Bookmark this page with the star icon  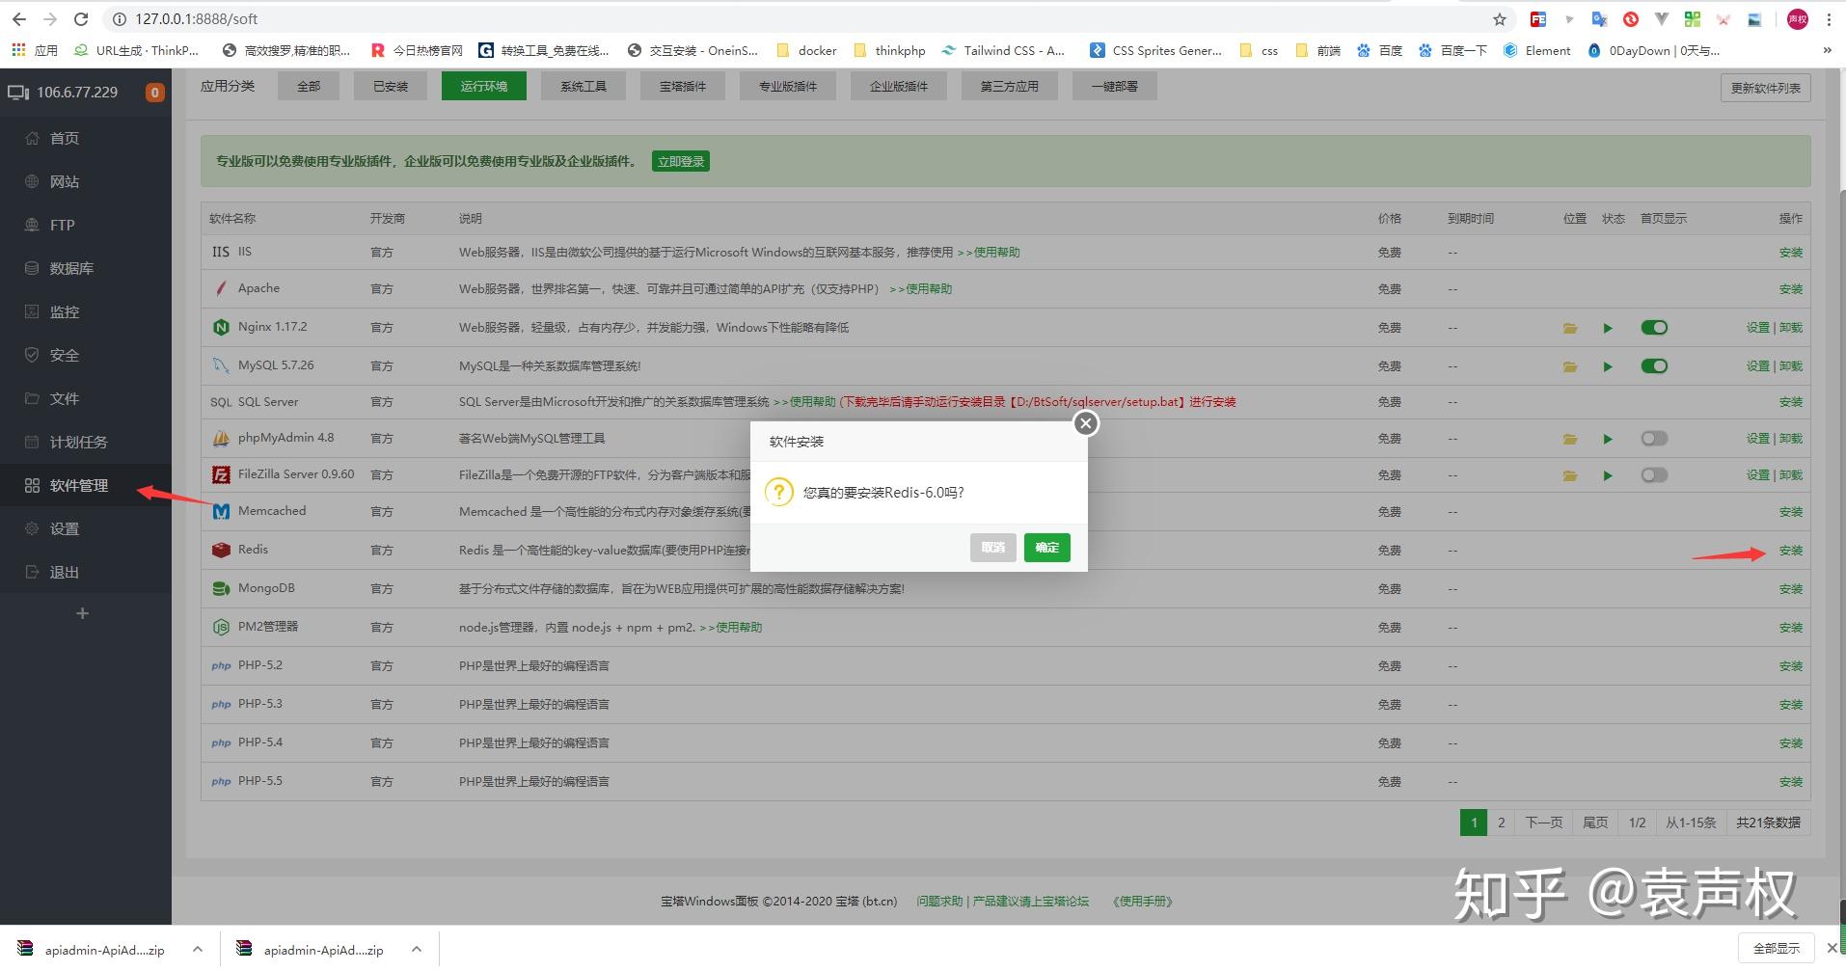point(1500,19)
